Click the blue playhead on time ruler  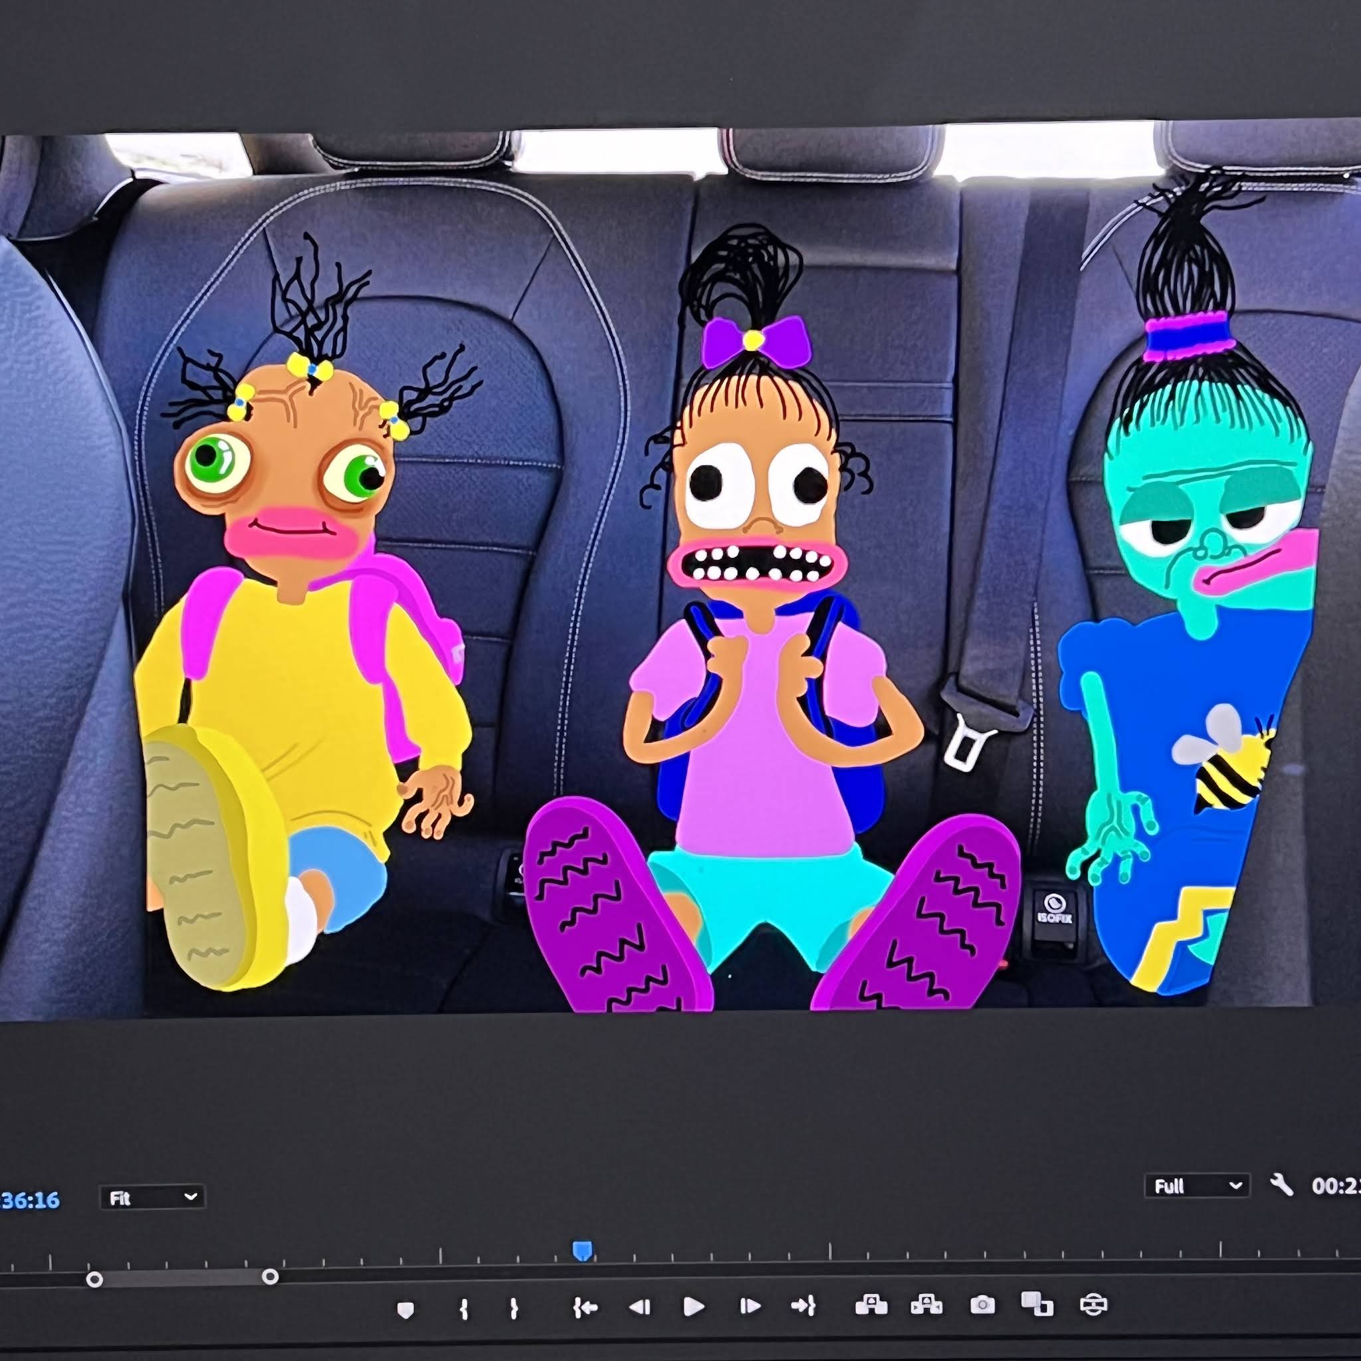(x=582, y=1251)
